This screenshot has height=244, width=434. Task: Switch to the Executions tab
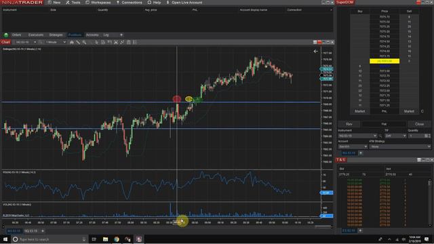(36, 35)
